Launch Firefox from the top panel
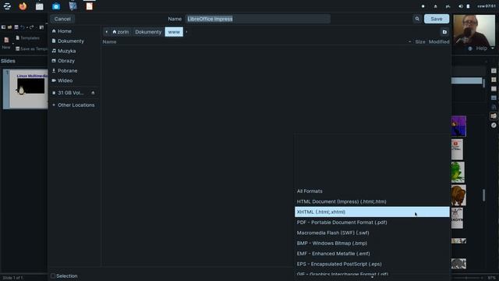Screen dimensions: 499x281 [x=23, y=6]
